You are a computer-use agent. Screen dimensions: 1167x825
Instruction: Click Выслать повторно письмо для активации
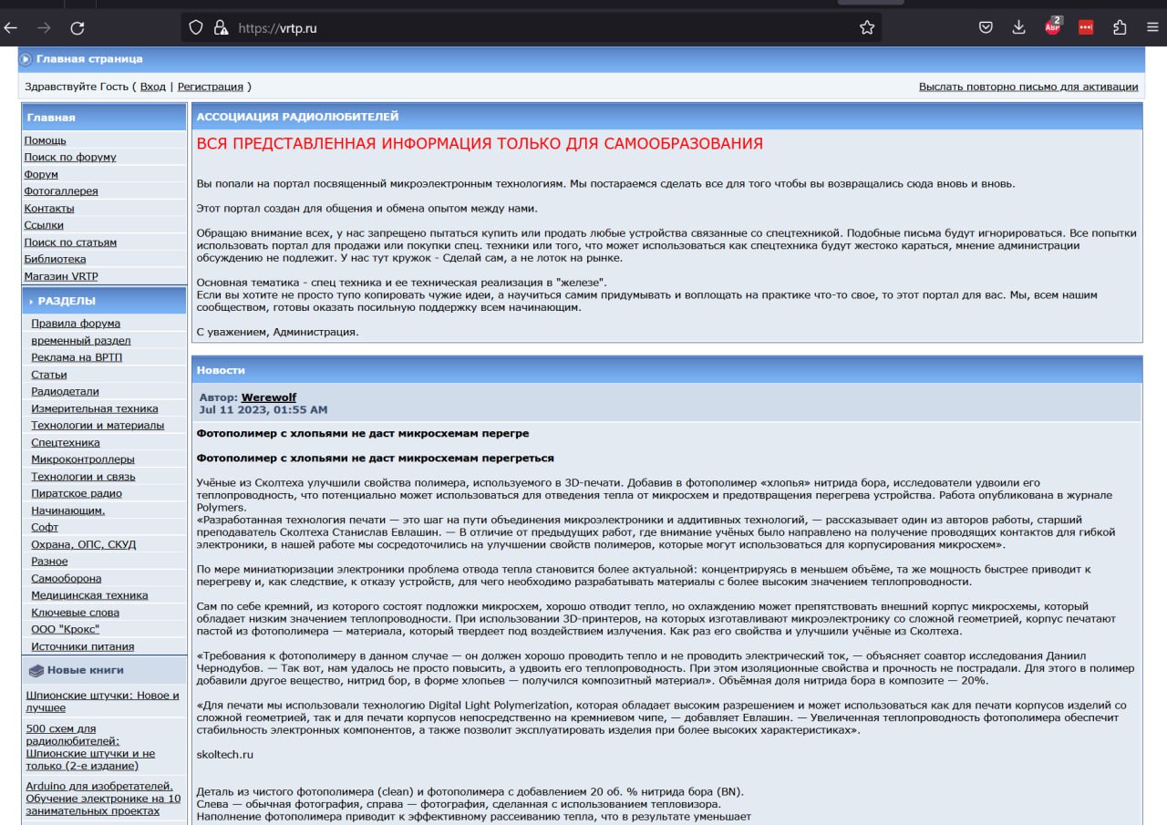(x=1028, y=87)
